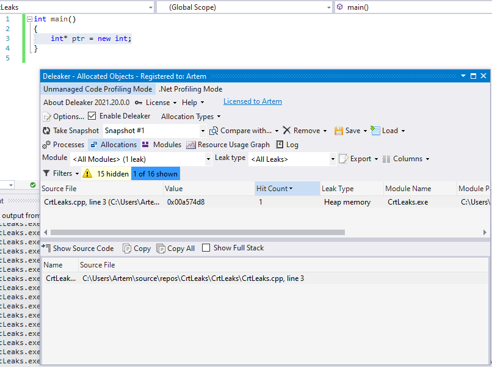This screenshot has height=367, width=492.
Task: Expand the Leak type combo box
Action: 333,159
